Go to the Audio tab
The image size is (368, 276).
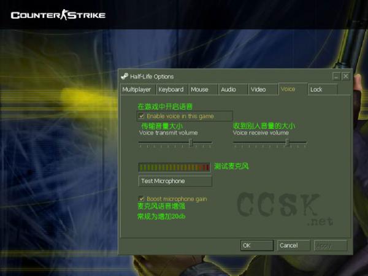tap(233, 90)
